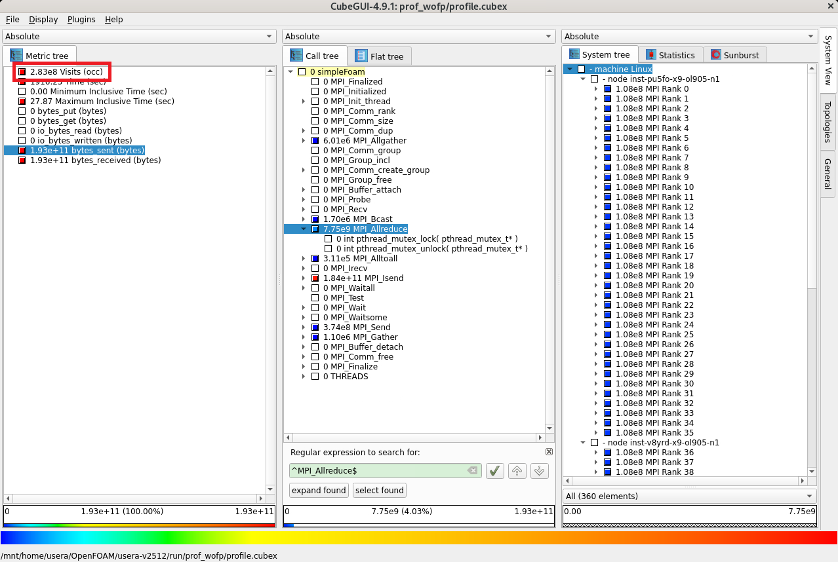Switch to the Statistics tab
838x562 pixels.
[669, 55]
